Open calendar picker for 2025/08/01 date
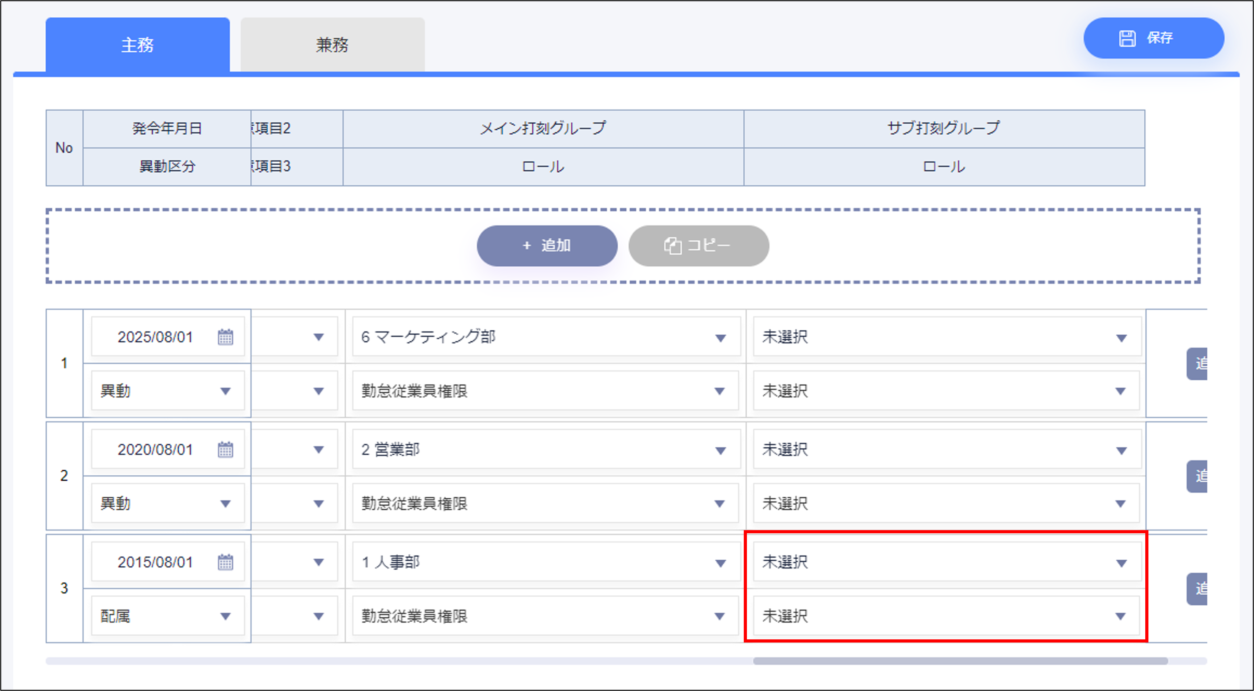 (225, 337)
